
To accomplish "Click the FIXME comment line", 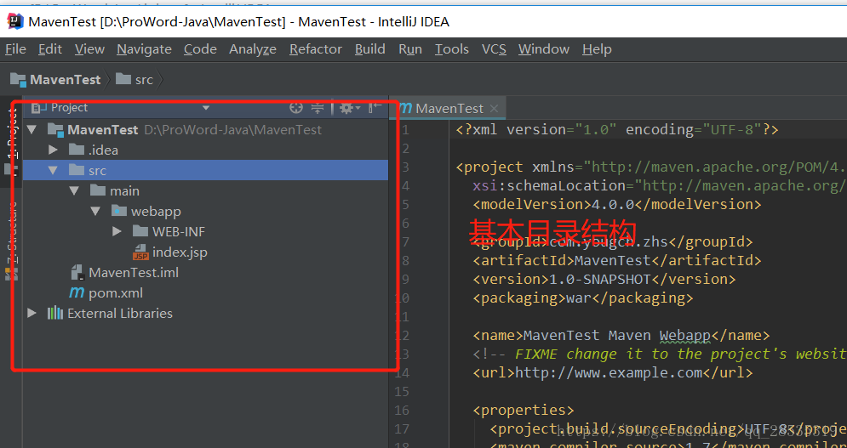I will [x=660, y=354].
